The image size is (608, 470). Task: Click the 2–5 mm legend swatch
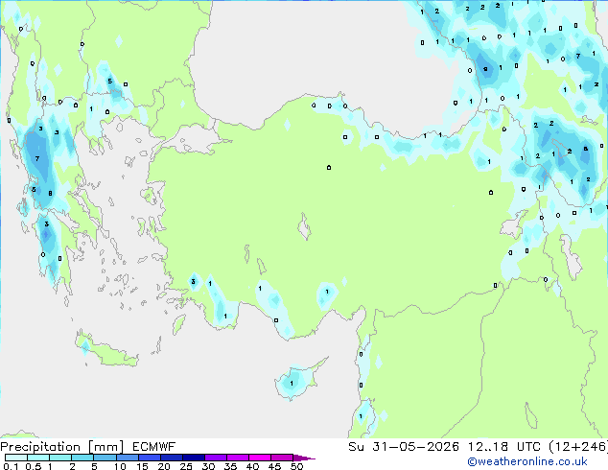coord(82,458)
